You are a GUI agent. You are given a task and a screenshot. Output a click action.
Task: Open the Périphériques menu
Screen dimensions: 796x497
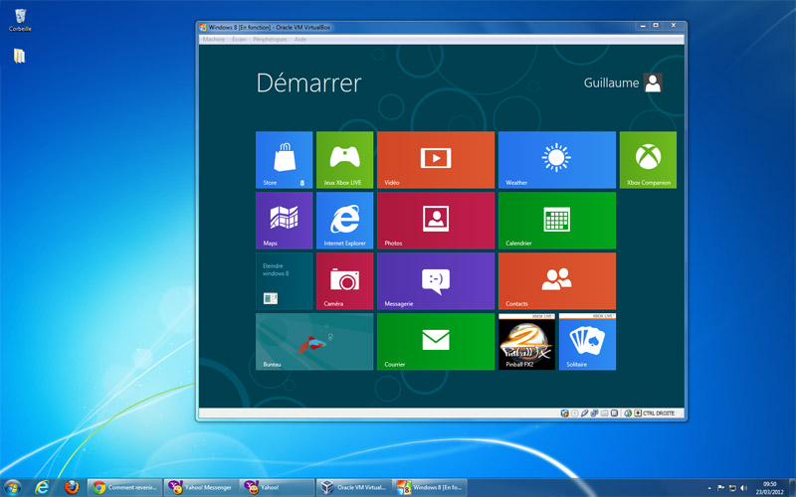pos(270,39)
